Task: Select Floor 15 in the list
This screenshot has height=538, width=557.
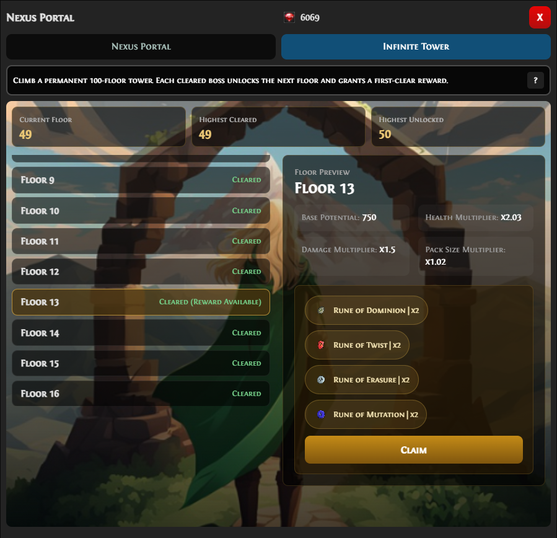Action: [x=141, y=363]
